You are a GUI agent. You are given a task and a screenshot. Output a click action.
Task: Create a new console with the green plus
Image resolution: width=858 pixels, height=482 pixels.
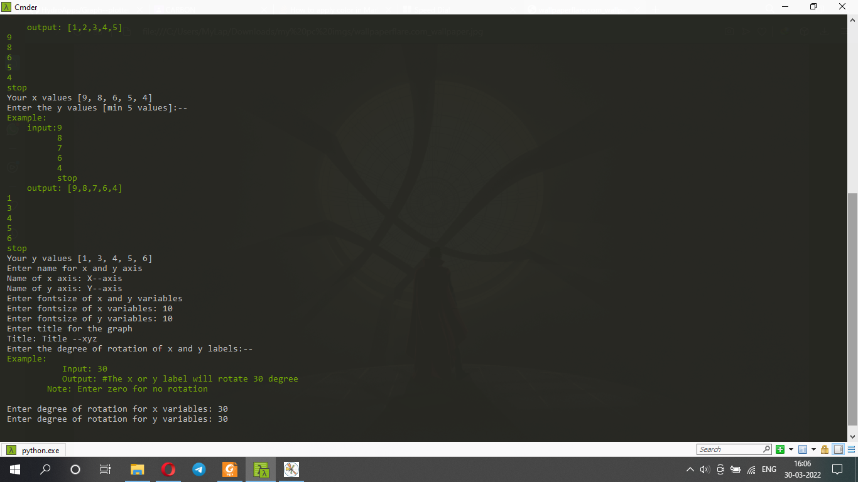(x=780, y=449)
